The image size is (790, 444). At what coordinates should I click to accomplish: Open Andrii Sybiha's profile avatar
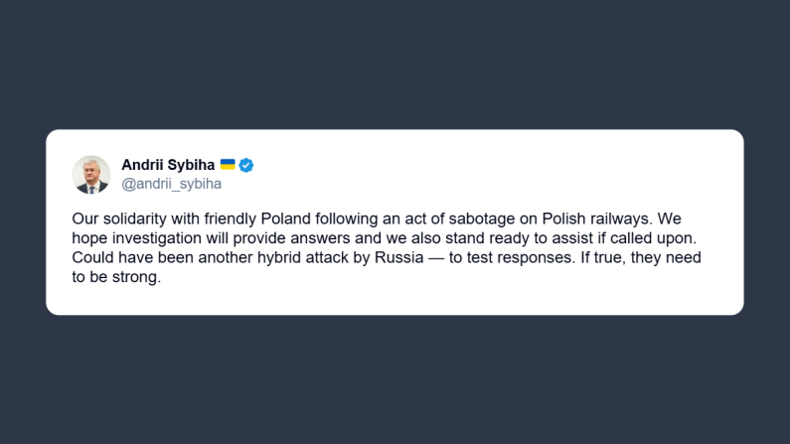[90, 174]
